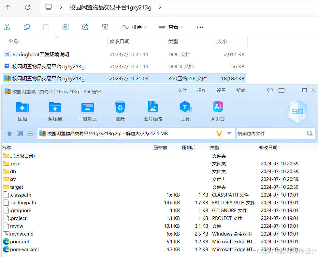Refresh the Explorer folder view
Image resolution: width=318 pixels, height=257 pixels.
click(x=27, y=7)
